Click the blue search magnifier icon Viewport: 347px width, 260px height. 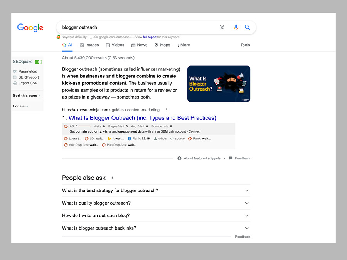click(x=248, y=27)
